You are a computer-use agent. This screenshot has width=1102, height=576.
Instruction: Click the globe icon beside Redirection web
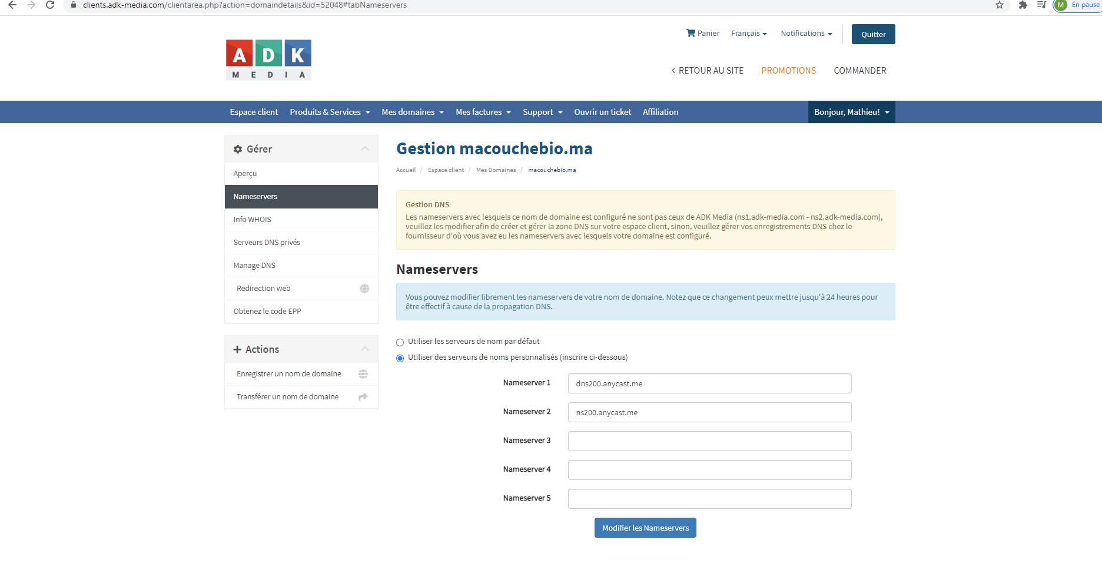click(x=364, y=289)
